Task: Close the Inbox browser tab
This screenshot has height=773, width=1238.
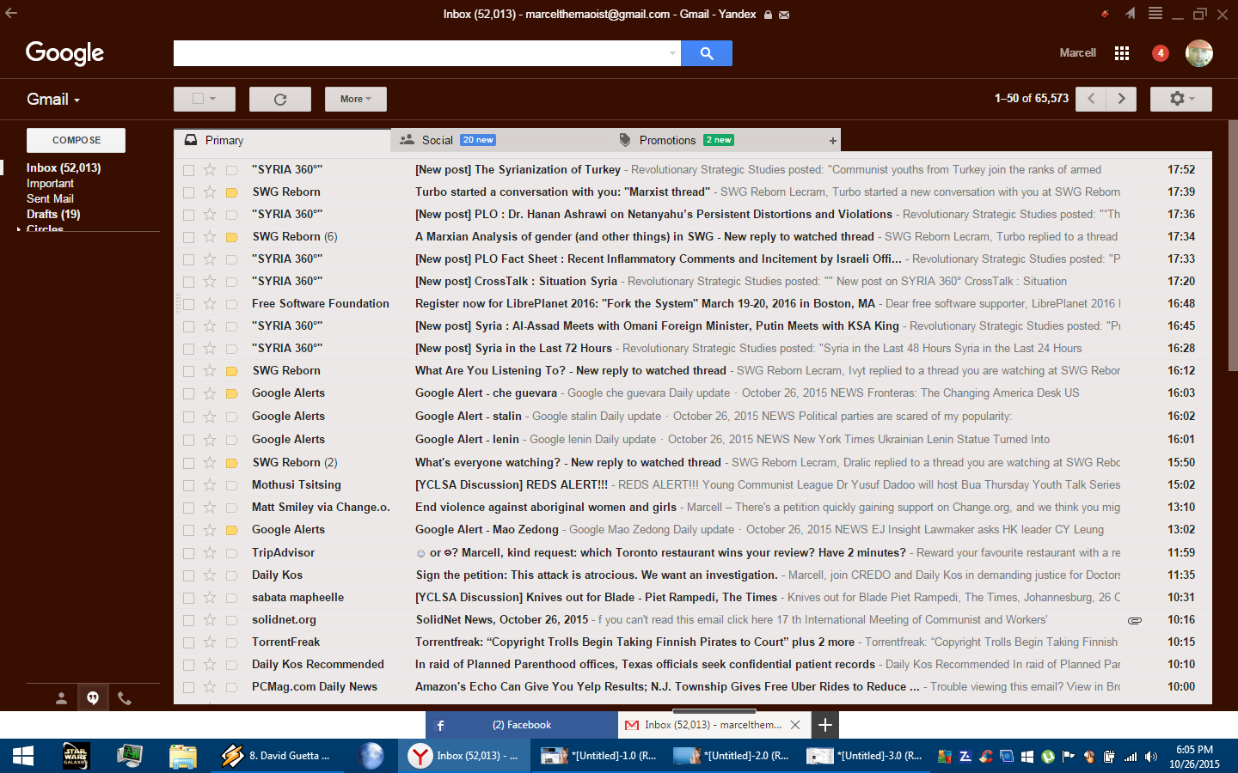Action: [795, 725]
